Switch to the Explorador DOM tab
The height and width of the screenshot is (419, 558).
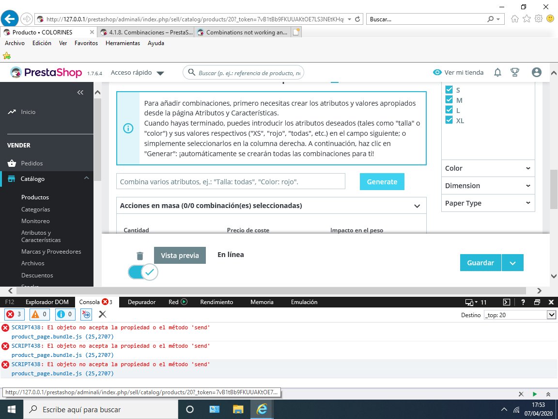tap(47, 302)
